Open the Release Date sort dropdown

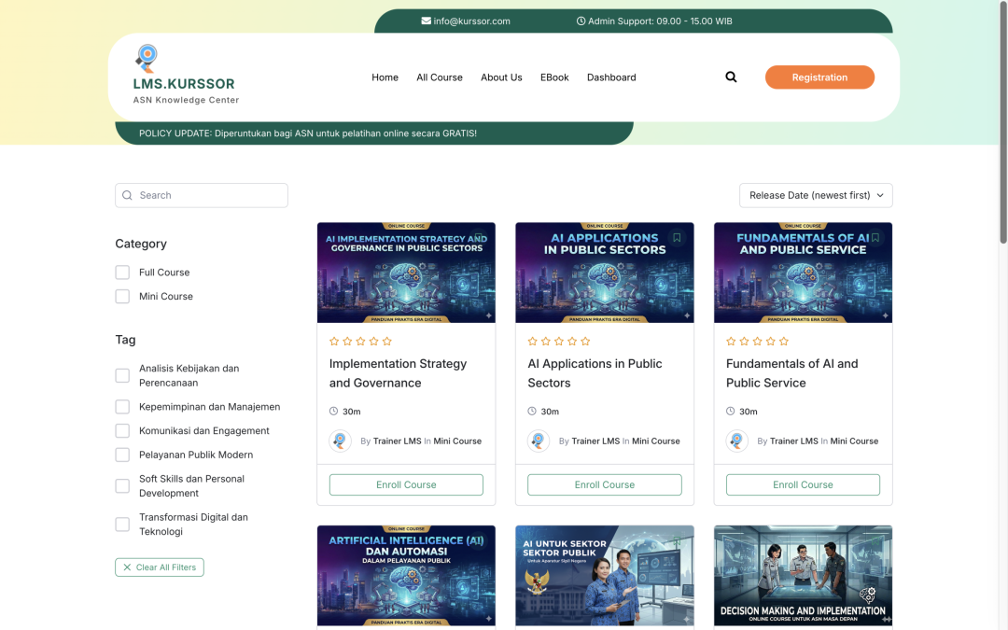coord(816,195)
